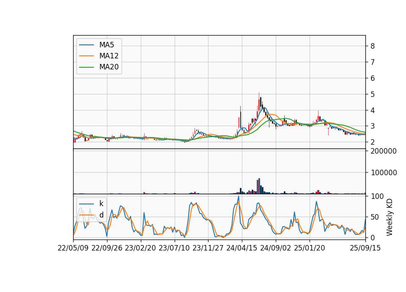
Task: Click the MA20 legend label
Action: click(109, 67)
